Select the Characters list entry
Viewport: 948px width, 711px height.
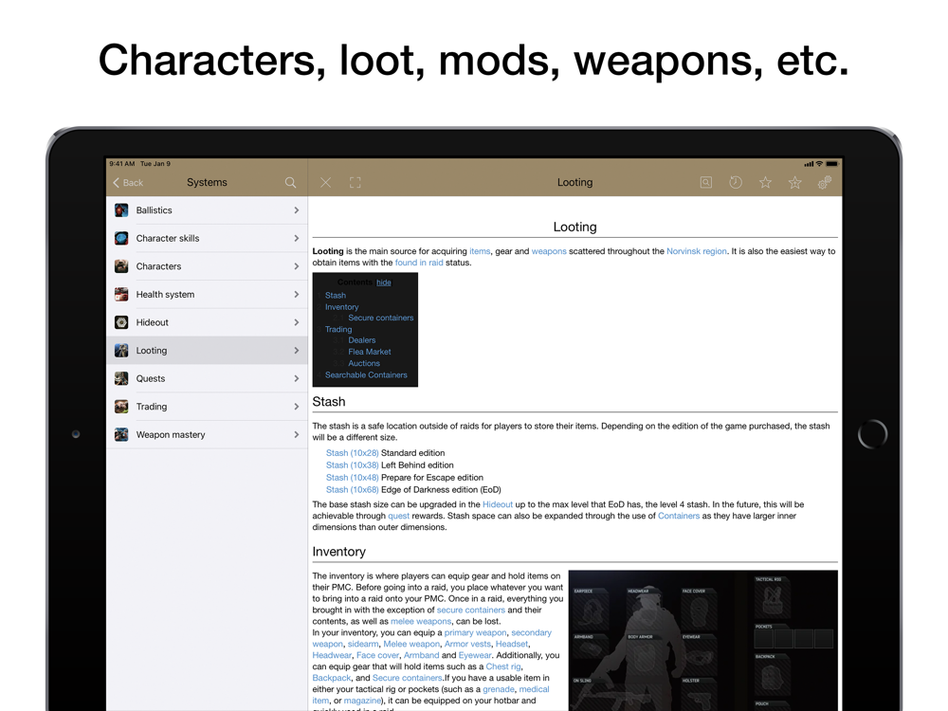pyautogui.click(x=207, y=266)
